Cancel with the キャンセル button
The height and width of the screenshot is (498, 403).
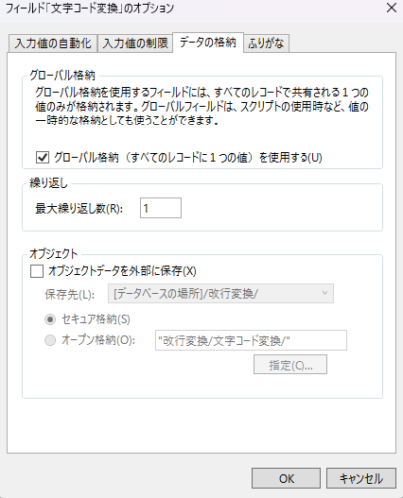click(x=361, y=479)
